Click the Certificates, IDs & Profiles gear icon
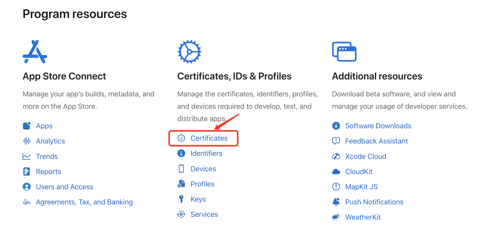This screenshot has width=494, height=234. [x=189, y=52]
